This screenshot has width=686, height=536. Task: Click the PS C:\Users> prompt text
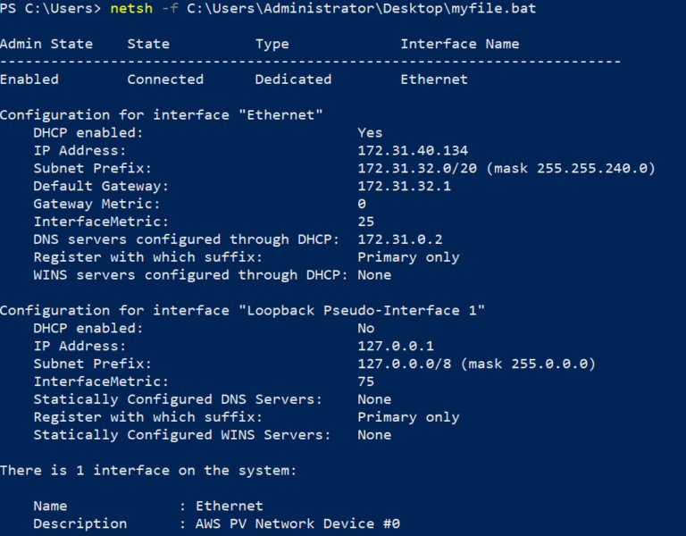coord(51,9)
